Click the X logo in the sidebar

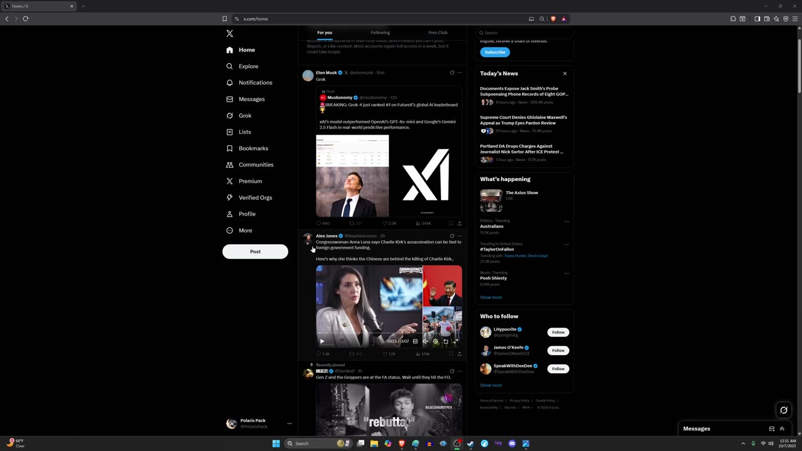(229, 33)
